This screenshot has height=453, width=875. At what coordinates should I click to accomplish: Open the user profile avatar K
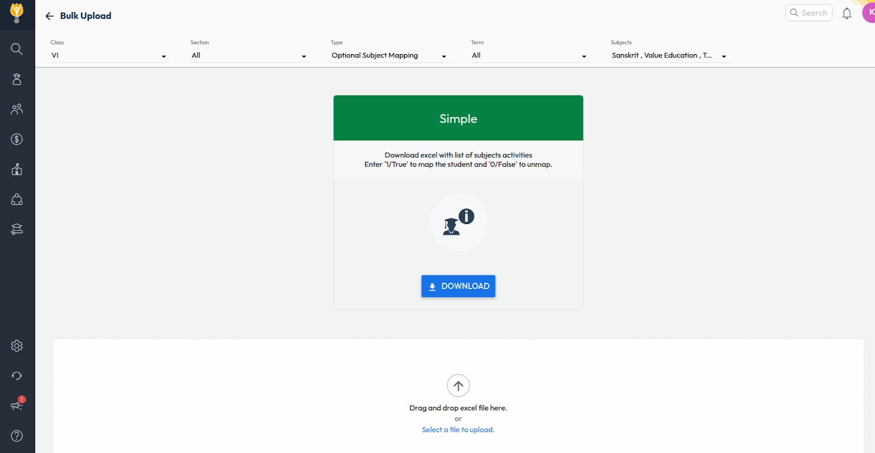870,13
